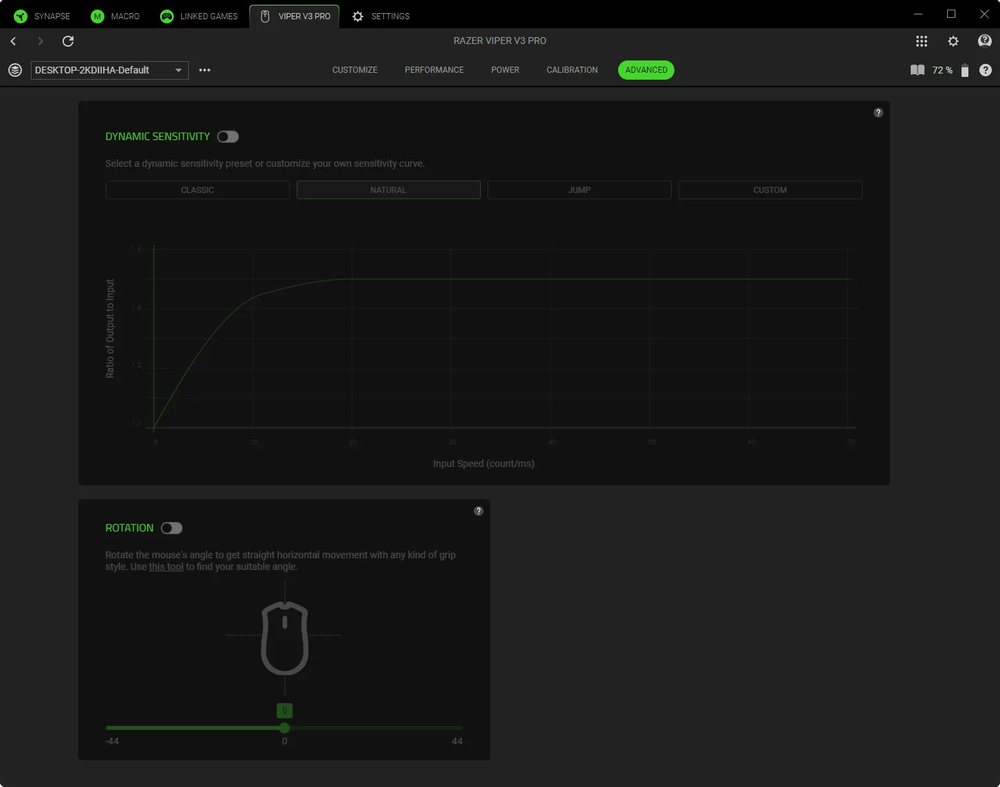Click the Linked Games controller icon
The width and height of the screenshot is (1000, 787).
167,16
